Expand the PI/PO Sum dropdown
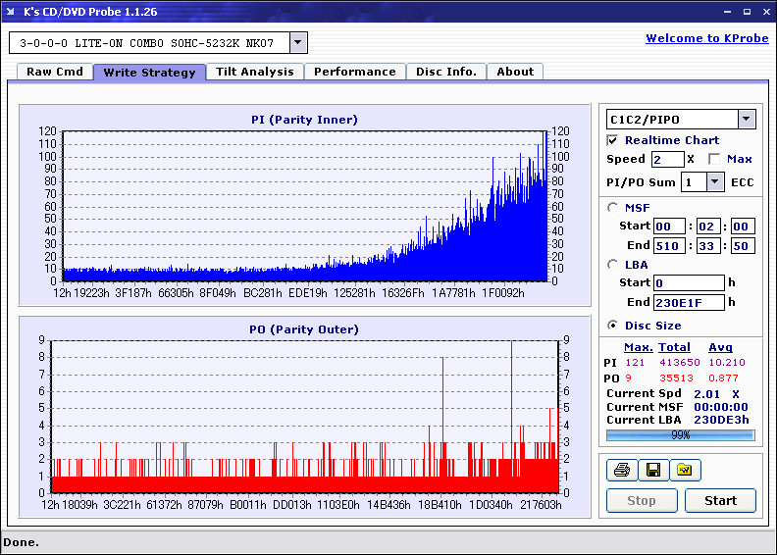The image size is (777, 555). coord(714,182)
